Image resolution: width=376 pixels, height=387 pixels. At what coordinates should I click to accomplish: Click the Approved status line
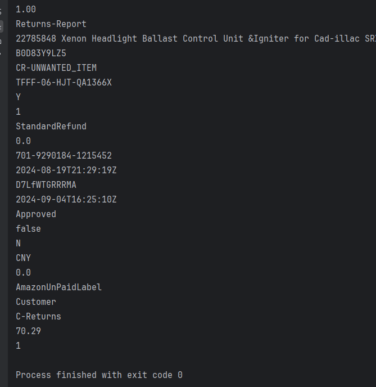pyautogui.click(x=36, y=214)
